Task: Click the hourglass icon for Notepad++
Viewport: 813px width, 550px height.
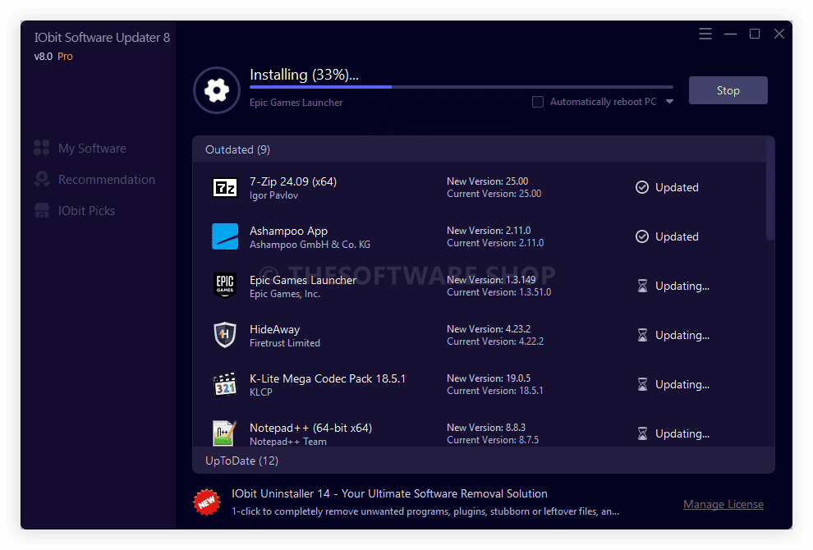Action: [642, 433]
